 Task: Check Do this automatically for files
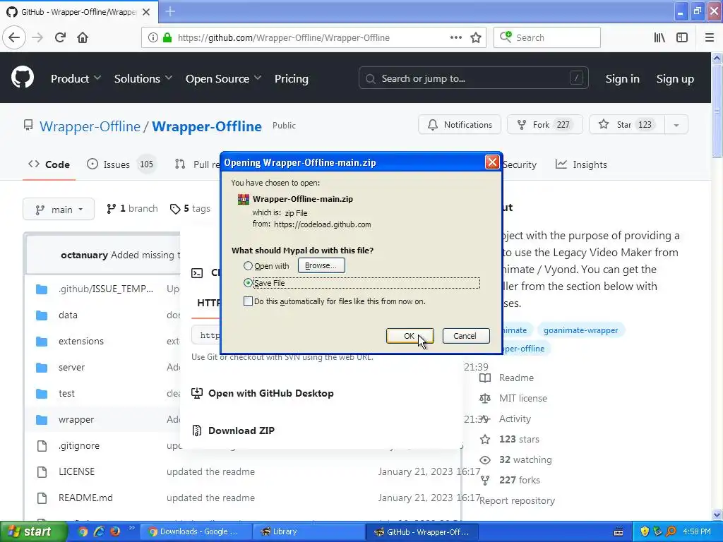tap(248, 301)
